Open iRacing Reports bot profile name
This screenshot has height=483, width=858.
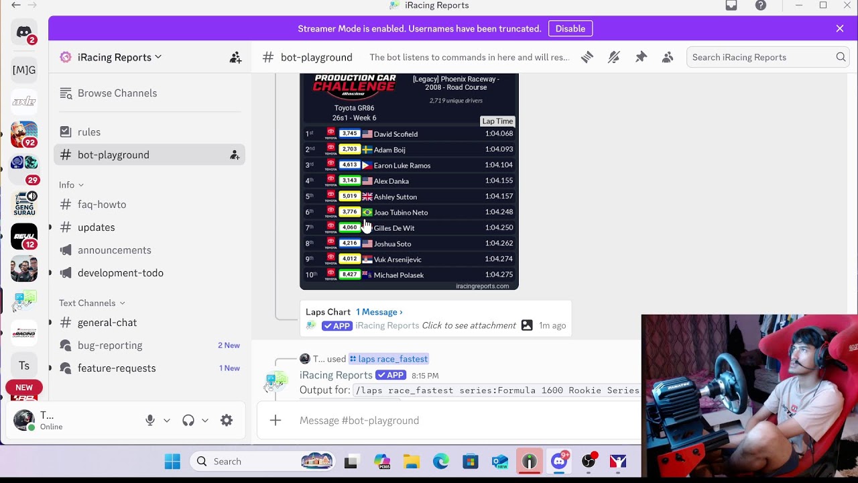click(x=336, y=375)
